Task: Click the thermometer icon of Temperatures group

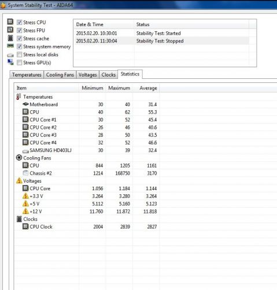Action: (19, 97)
